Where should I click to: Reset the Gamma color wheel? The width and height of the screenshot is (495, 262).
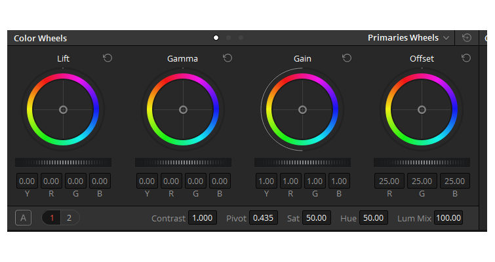coord(228,58)
